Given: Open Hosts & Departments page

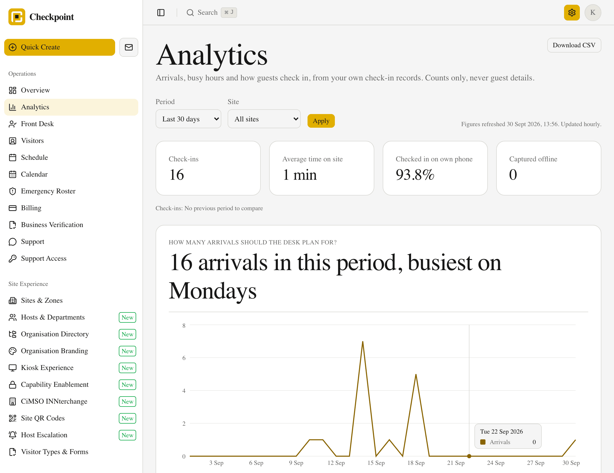Looking at the screenshot, I should [x=71, y=317].
